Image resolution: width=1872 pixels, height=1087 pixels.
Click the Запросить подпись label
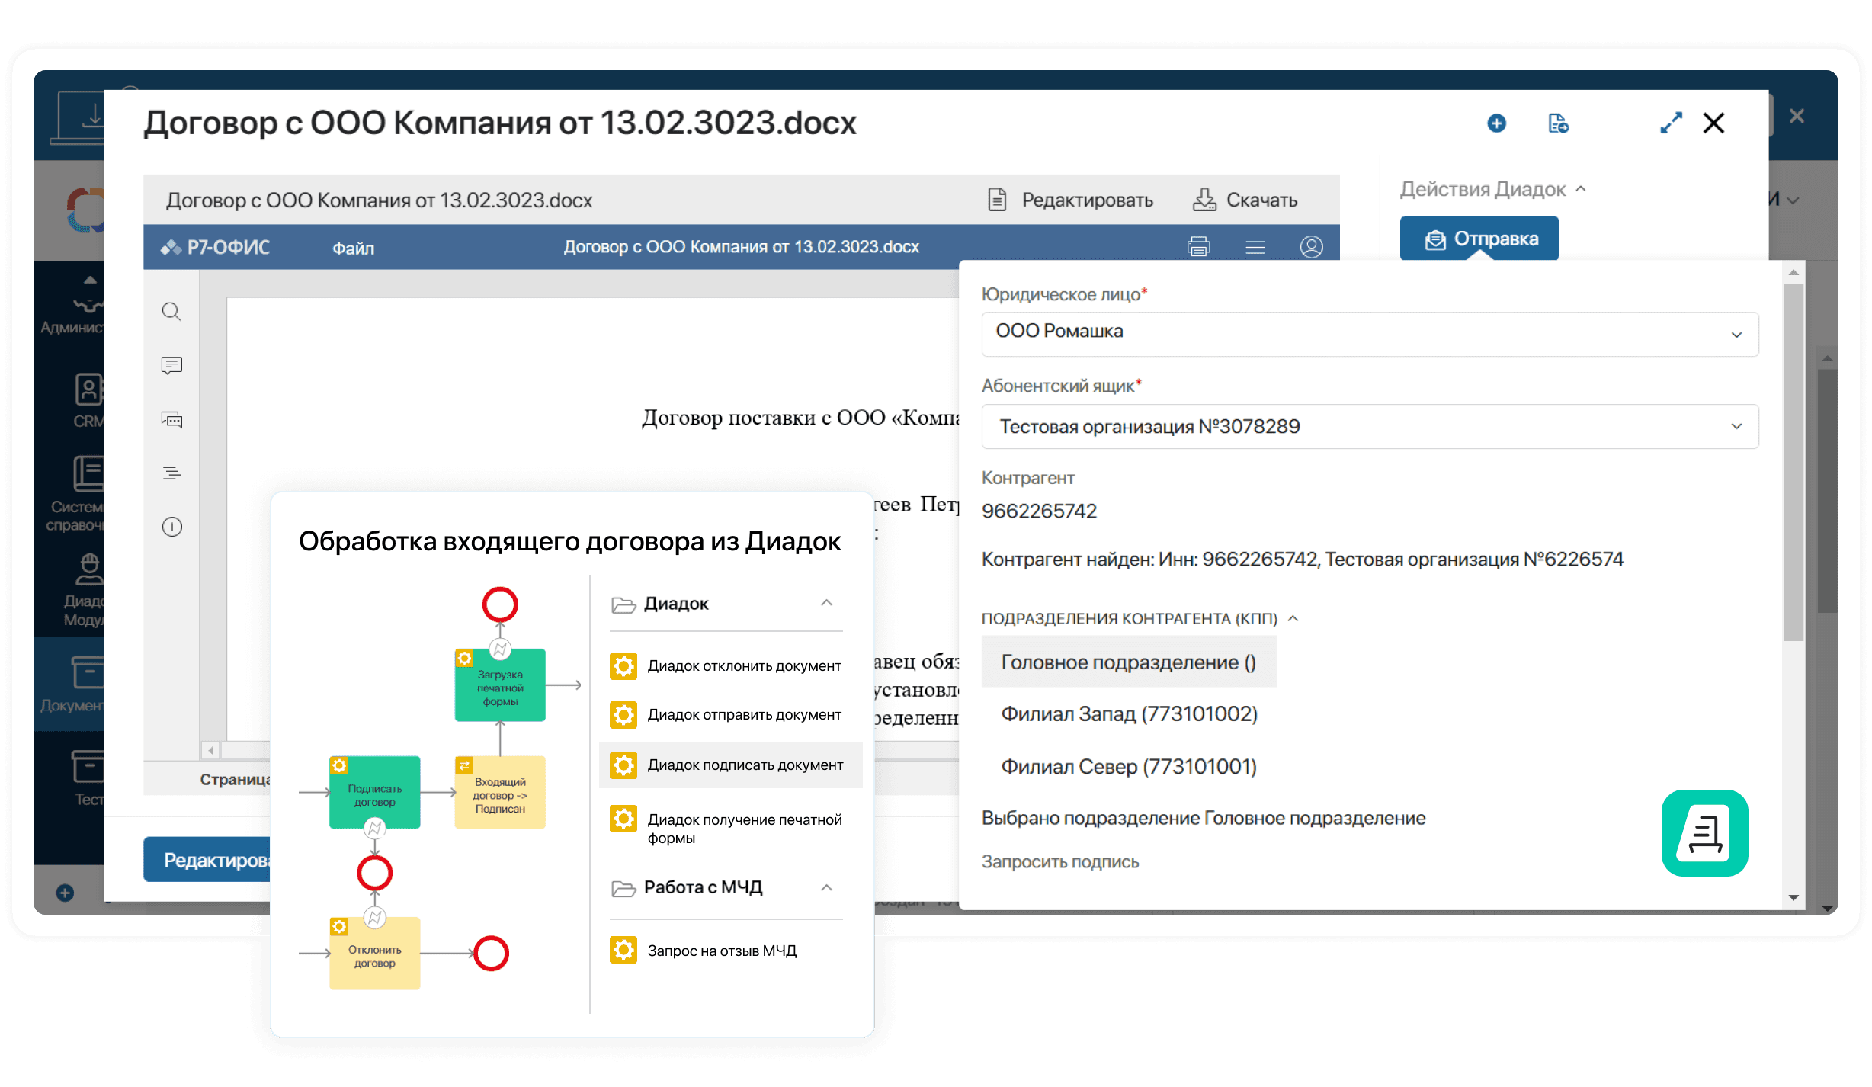click(1059, 861)
